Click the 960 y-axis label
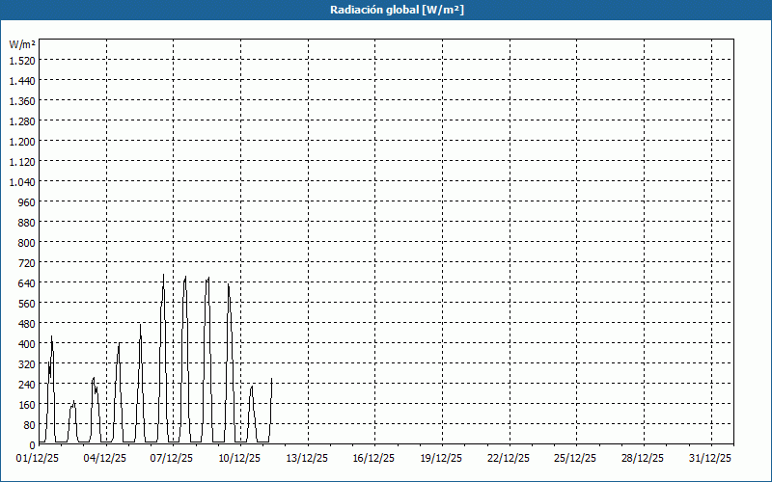772x482 pixels. click(26, 201)
